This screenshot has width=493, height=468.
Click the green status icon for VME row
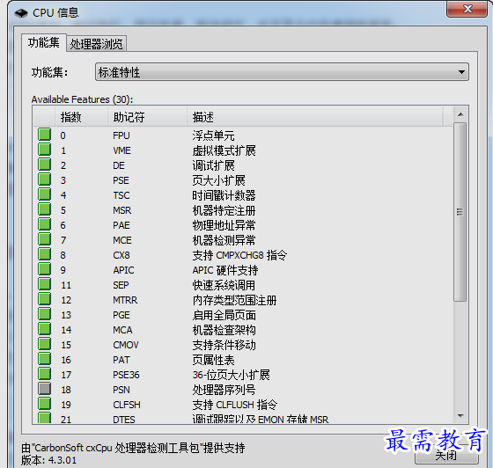(x=44, y=150)
